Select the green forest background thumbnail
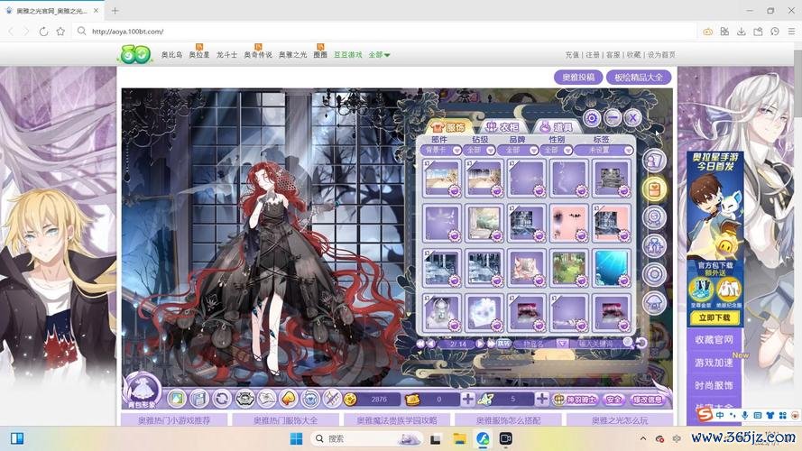 568,267
